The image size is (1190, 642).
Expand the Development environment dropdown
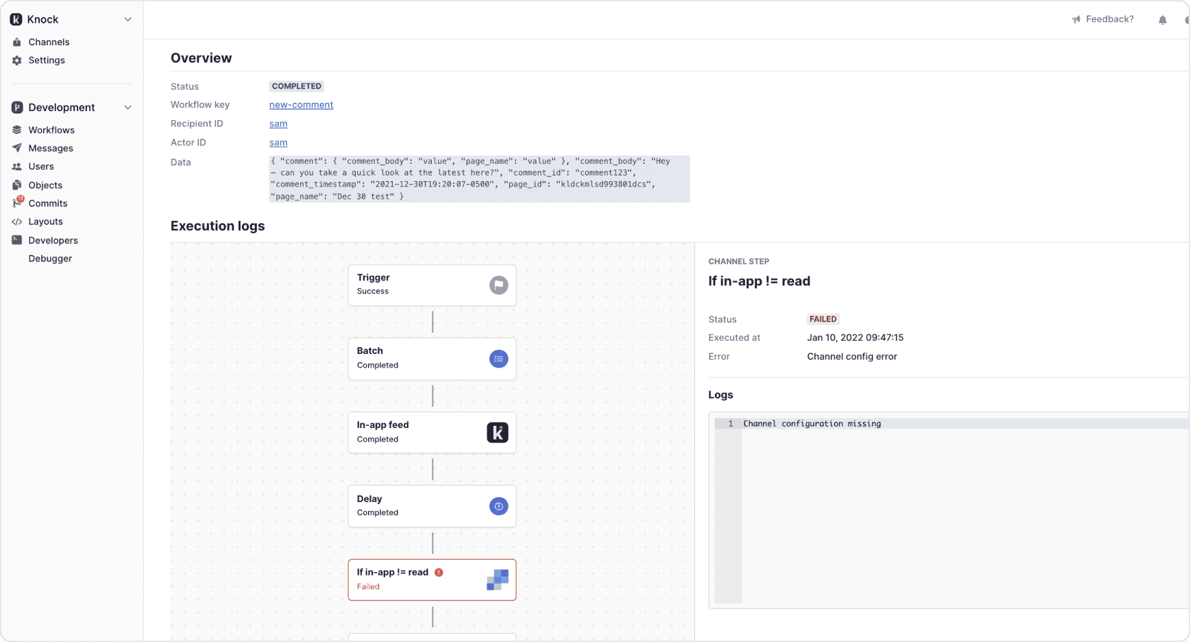point(127,108)
